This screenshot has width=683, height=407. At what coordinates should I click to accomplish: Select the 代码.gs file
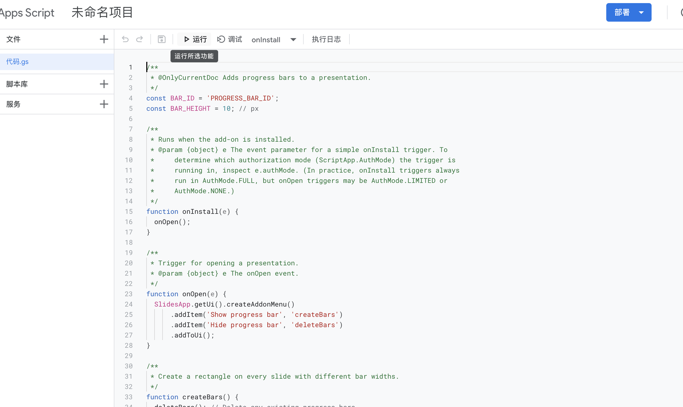(18, 61)
